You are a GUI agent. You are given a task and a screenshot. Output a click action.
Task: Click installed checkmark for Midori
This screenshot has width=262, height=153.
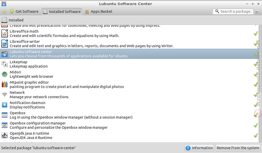pos(256,74)
